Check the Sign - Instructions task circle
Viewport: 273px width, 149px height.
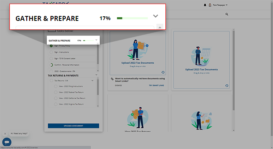point(51,52)
